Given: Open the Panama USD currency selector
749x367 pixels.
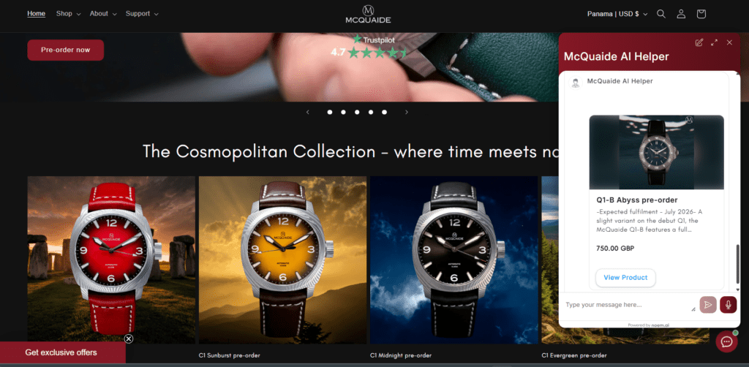Looking at the screenshot, I should pyautogui.click(x=617, y=14).
